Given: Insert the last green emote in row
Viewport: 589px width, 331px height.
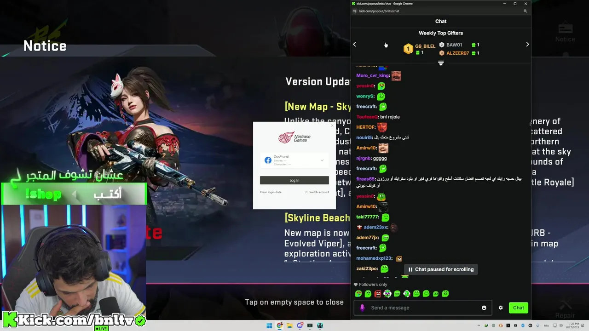Looking at the screenshot, I should (x=445, y=294).
